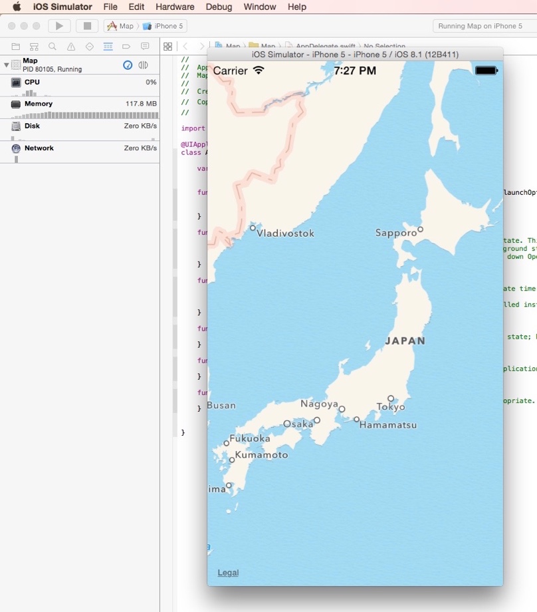
Task: Show the Issue navigator warning icon
Action: [x=71, y=47]
